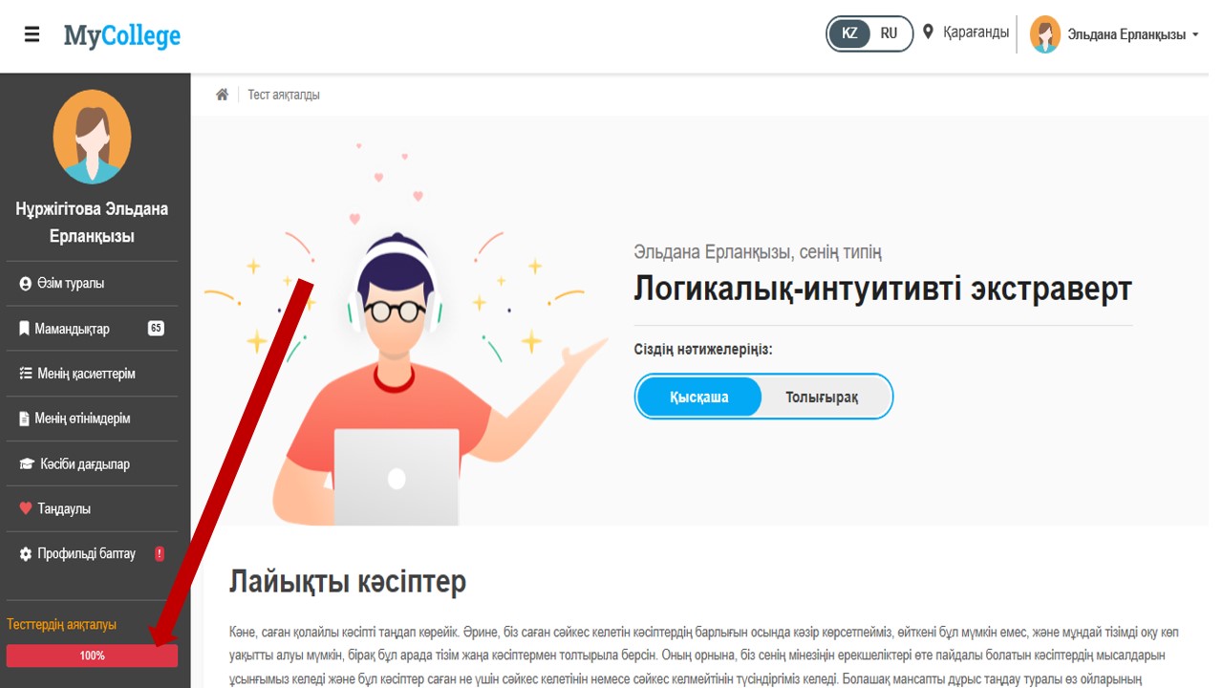
Task: Click the bookmark icon beside Мамандықтар
Action: click(25, 329)
